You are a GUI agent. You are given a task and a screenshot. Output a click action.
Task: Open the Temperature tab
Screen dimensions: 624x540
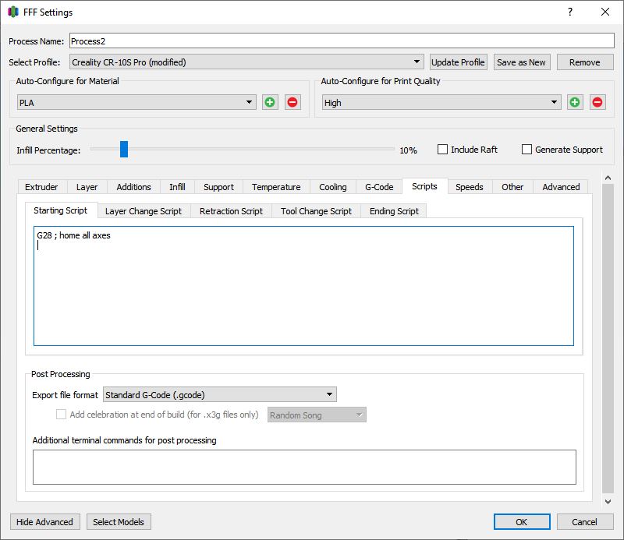click(x=276, y=187)
